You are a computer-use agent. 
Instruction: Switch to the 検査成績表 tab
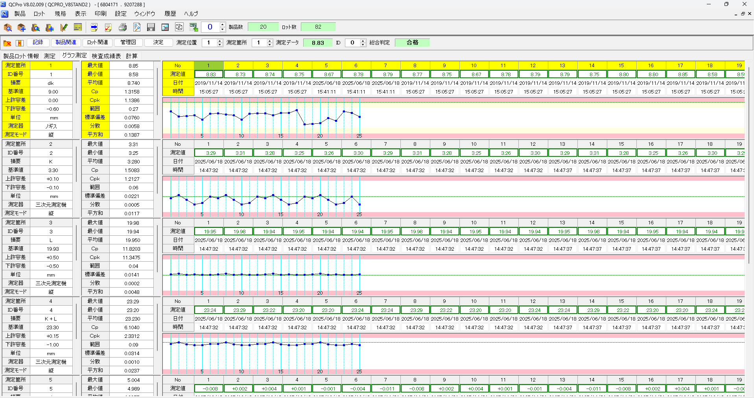point(106,56)
